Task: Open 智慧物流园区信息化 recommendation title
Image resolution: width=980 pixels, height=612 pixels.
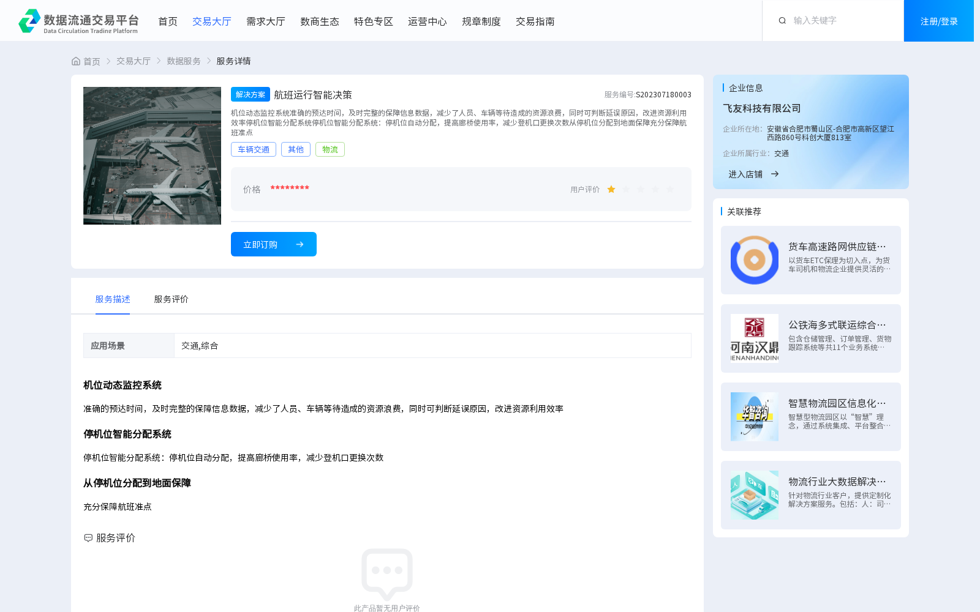Action: click(837, 403)
